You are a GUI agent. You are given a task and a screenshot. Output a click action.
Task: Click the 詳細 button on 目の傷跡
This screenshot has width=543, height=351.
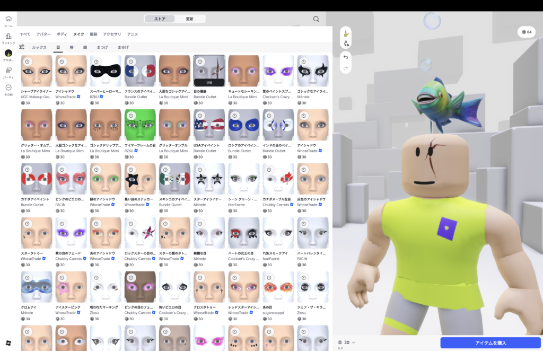point(209,83)
